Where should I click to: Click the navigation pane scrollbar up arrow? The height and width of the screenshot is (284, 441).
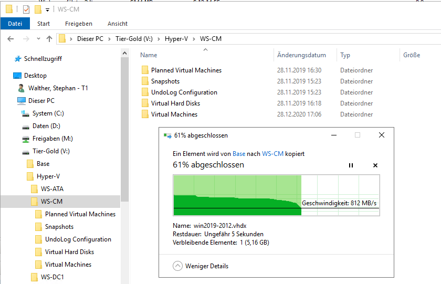click(125, 53)
